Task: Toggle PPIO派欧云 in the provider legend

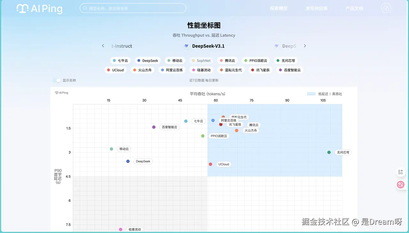Action: click(256, 60)
